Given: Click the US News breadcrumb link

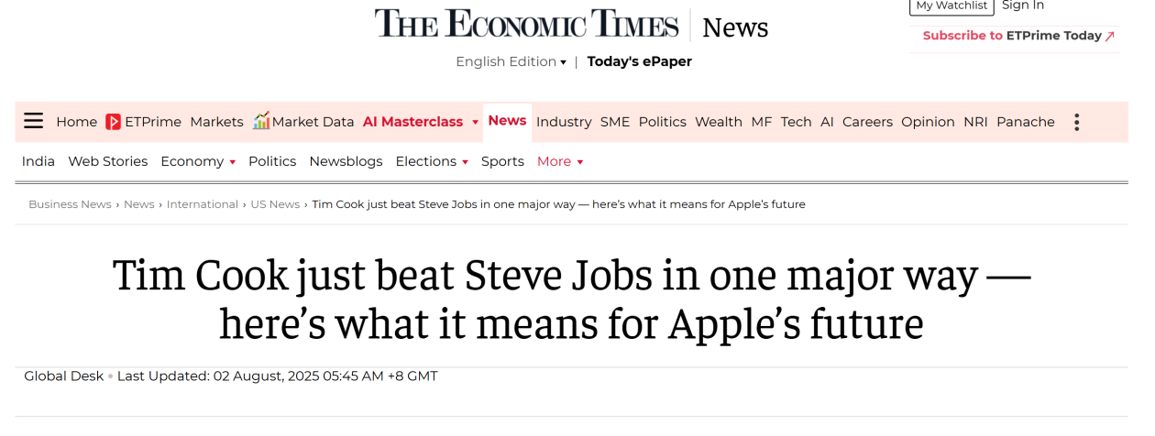Looking at the screenshot, I should pos(275,204).
